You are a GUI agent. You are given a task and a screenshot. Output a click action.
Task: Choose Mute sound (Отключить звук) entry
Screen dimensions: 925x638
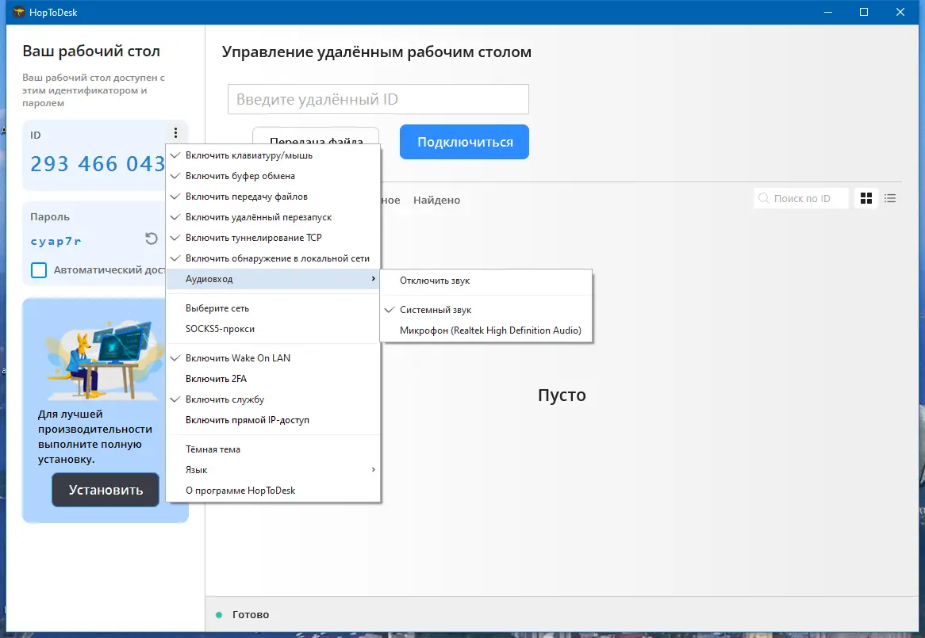pyautogui.click(x=486, y=281)
